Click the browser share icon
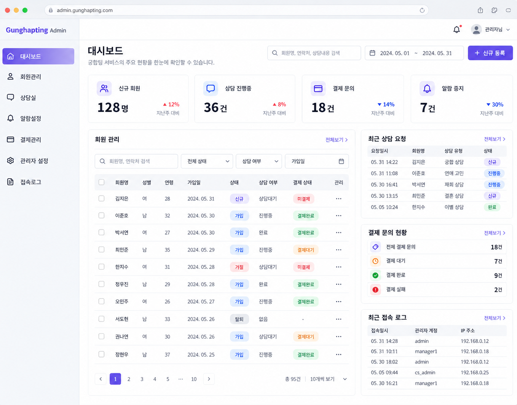This screenshot has height=405, width=517. tap(480, 10)
